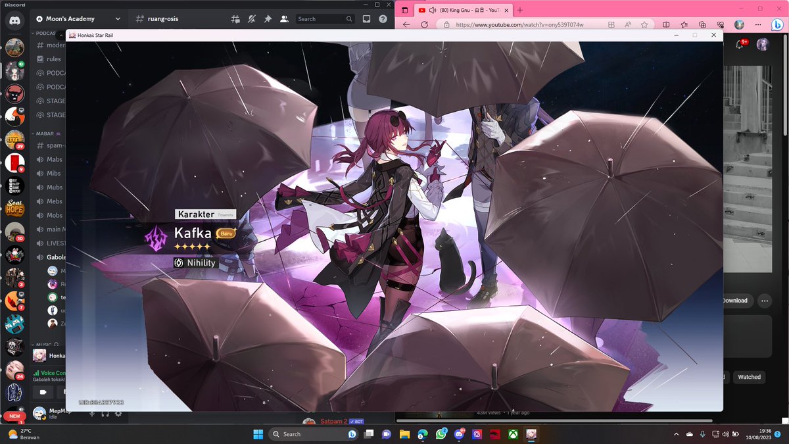This screenshot has height=444, width=789.
Task: View site information lock icon in Edge
Action: point(447,24)
